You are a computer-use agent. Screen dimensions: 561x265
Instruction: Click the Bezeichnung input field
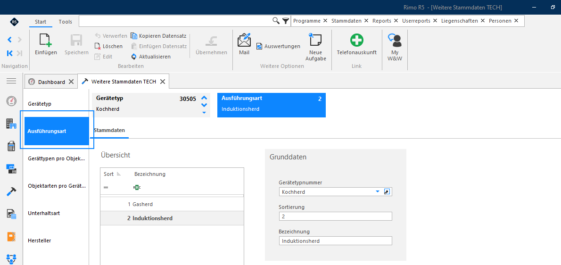335,240
